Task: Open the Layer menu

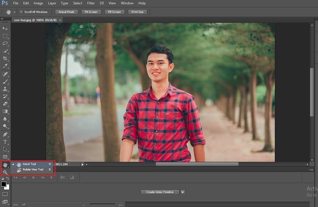Action: [x=52, y=3]
